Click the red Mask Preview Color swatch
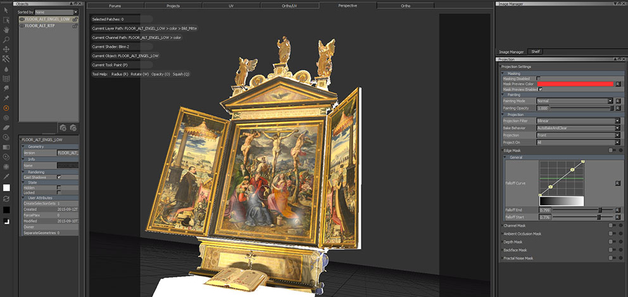Image resolution: width=628 pixels, height=297 pixels. click(x=575, y=83)
